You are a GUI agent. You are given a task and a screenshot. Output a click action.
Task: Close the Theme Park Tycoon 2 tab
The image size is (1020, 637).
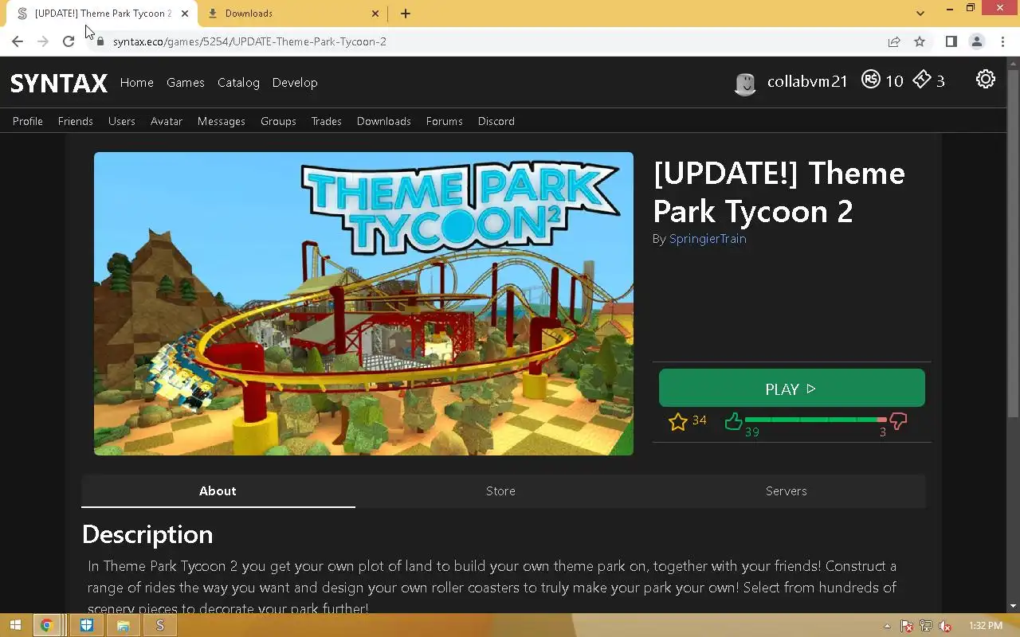[185, 14]
